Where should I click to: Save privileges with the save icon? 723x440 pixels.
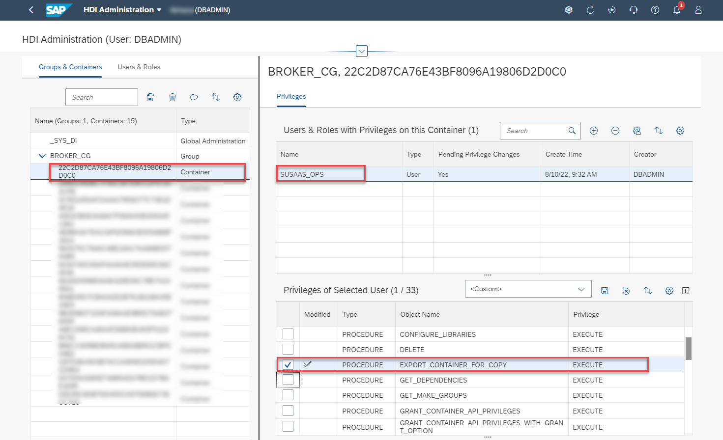605,291
